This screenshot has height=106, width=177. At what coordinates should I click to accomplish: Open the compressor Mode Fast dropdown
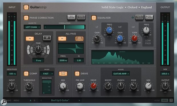(47, 74)
